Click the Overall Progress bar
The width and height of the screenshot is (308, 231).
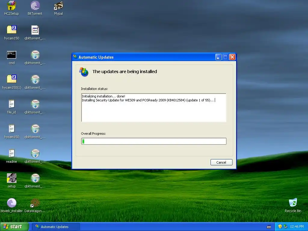point(154,141)
